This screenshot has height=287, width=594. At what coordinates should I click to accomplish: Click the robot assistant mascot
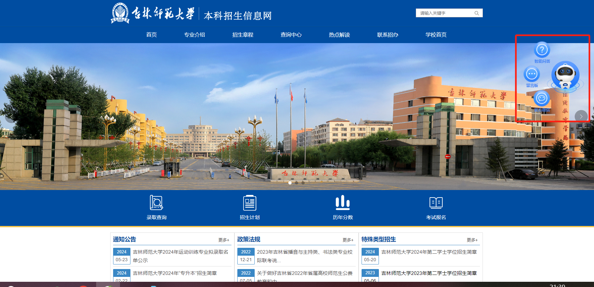(x=565, y=76)
